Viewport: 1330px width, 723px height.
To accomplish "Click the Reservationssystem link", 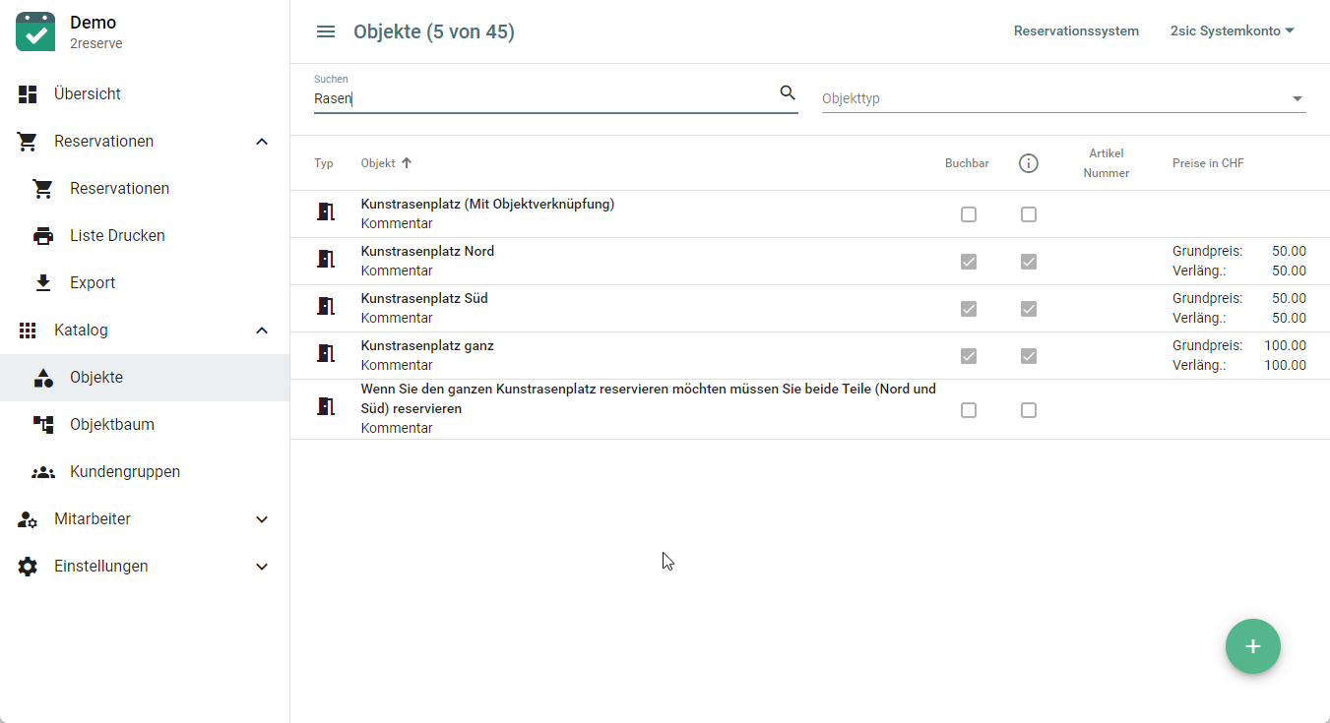I will pyautogui.click(x=1076, y=31).
